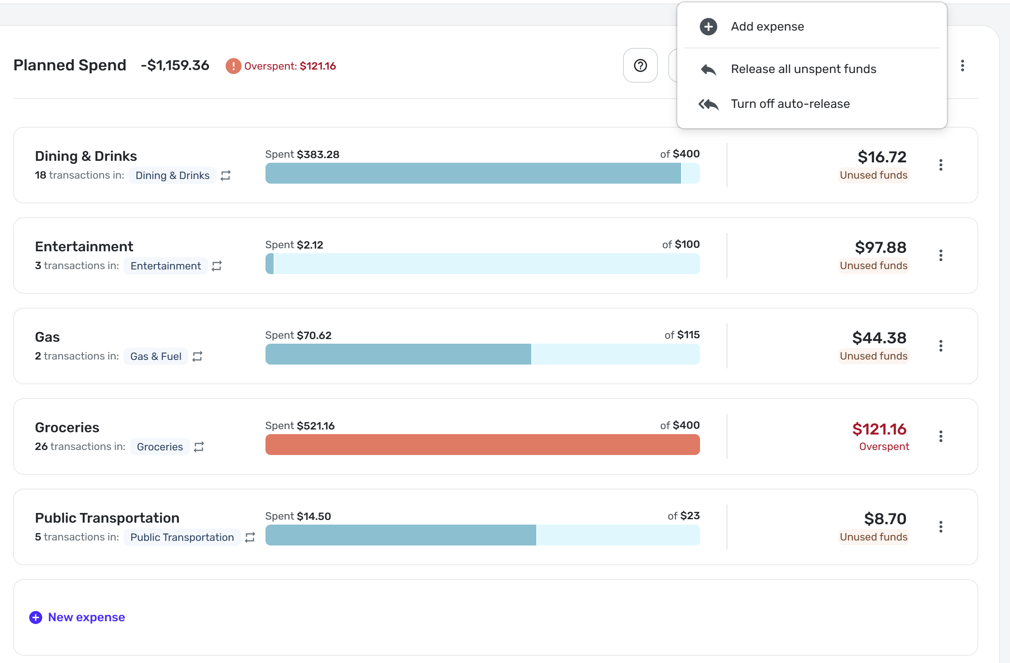
Task: Select Add expense in the popup menu
Action: coord(767,27)
